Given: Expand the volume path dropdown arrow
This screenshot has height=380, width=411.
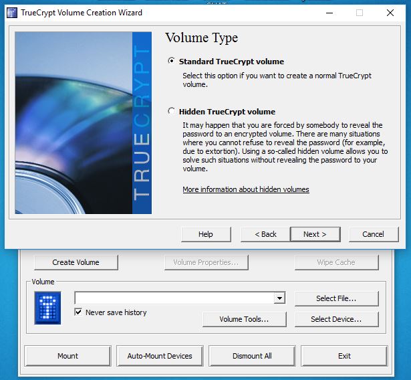Looking at the screenshot, I should click(279, 298).
